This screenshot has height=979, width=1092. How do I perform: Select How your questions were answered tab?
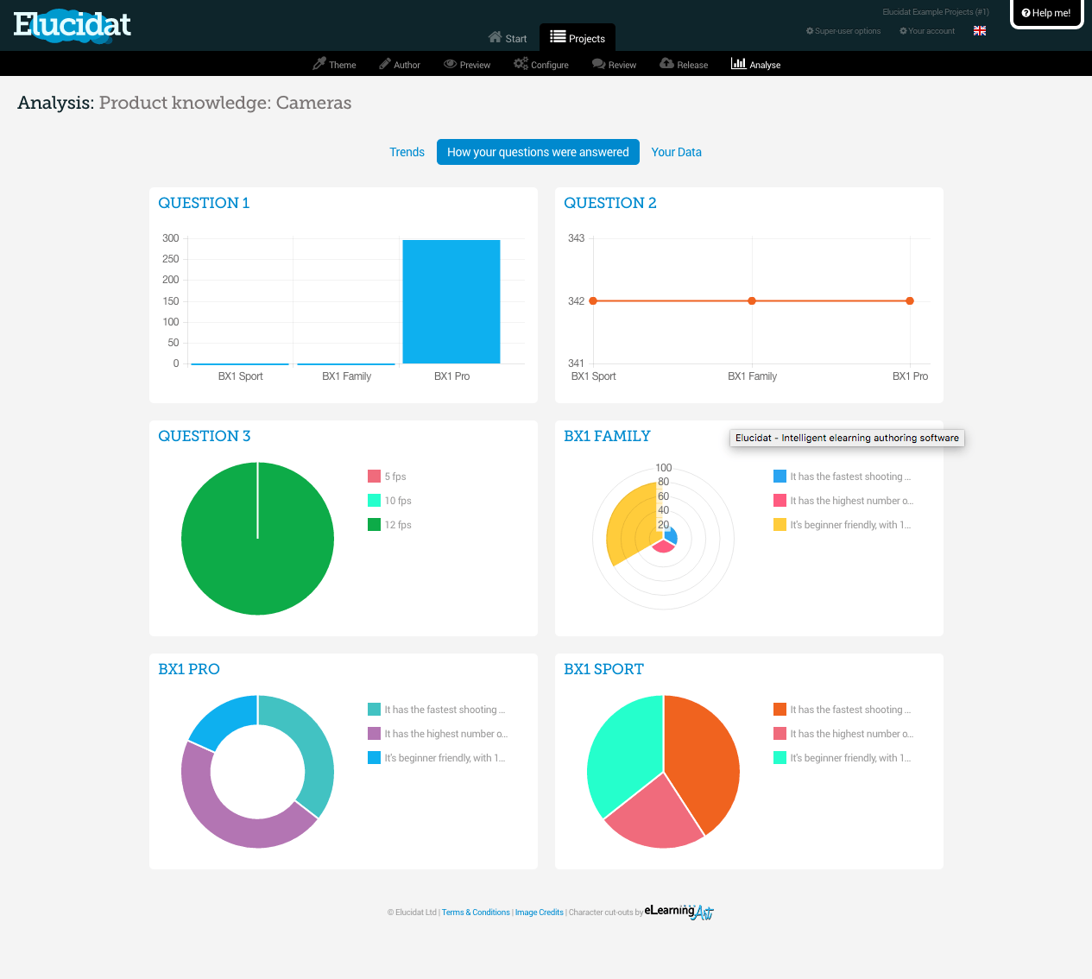(x=538, y=152)
